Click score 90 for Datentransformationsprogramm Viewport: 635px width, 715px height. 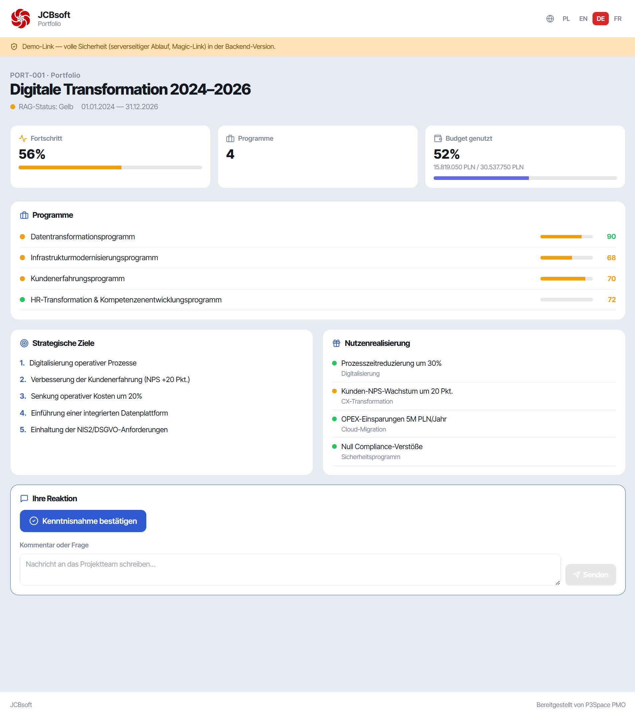coord(611,237)
